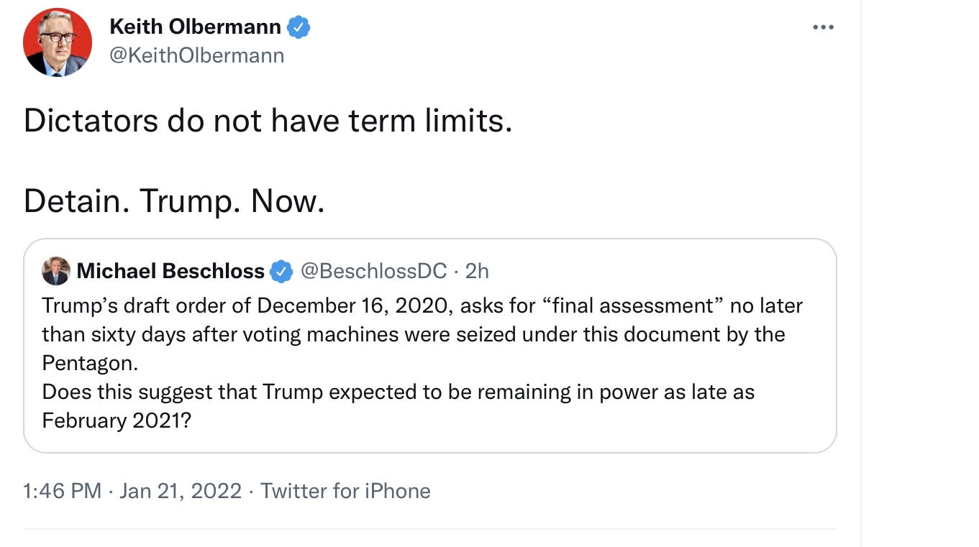The width and height of the screenshot is (979, 547).
Task: Open Keith Olbermann's profile picture
Action: [58, 42]
